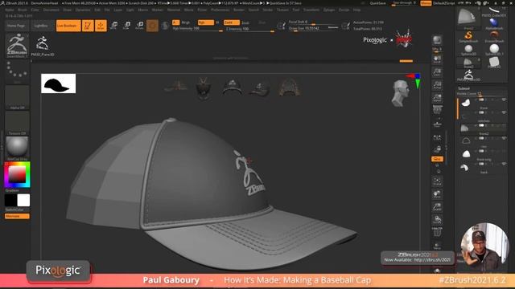Open the Preferences menu
This screenshot has width=515, height=289.
tap(220, 10)
